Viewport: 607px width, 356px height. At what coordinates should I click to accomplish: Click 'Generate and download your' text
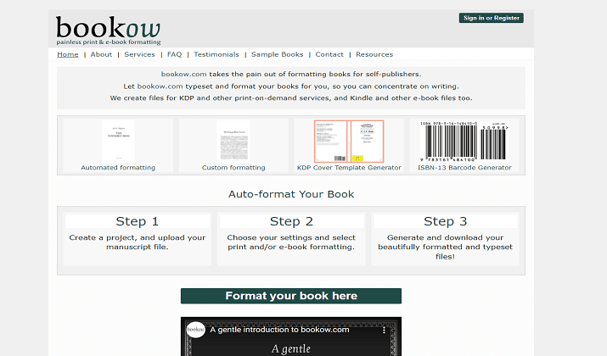[x=445, y=237]
